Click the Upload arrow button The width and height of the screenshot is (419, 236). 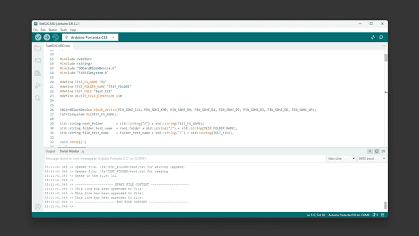47,37
